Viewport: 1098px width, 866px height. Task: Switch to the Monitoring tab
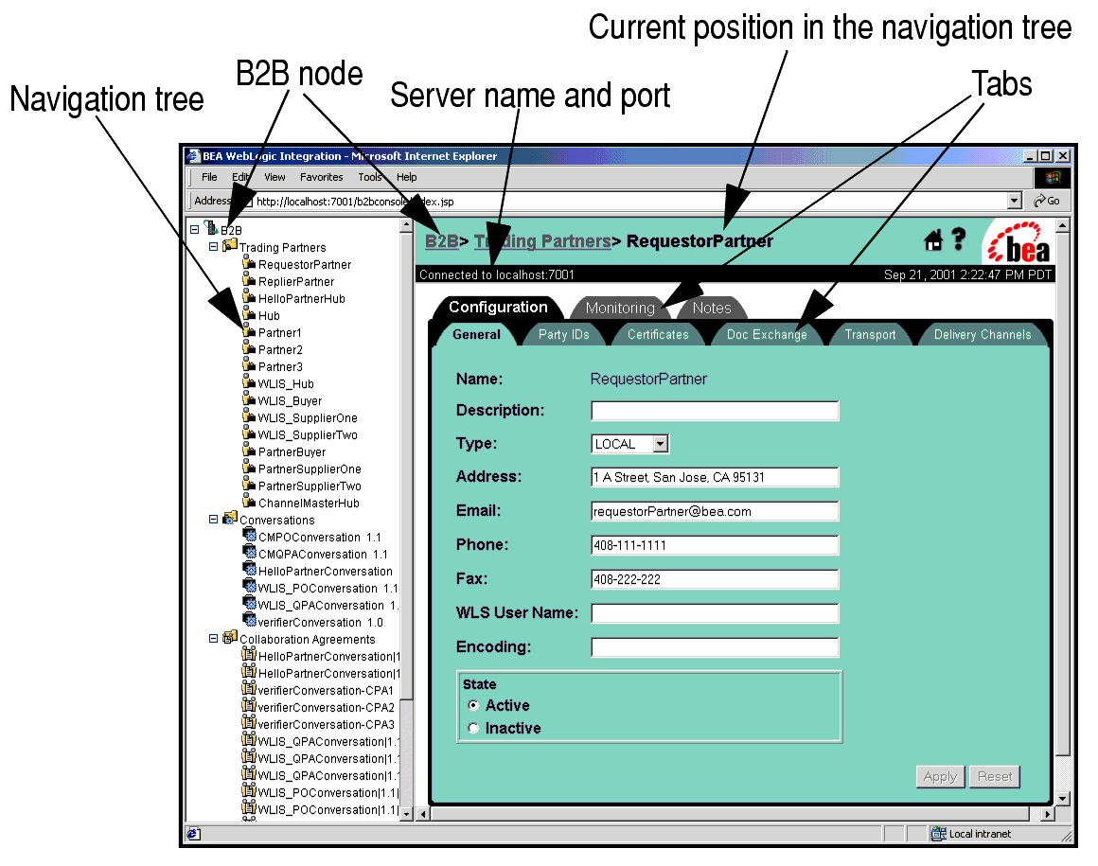(x=620, y=308)
